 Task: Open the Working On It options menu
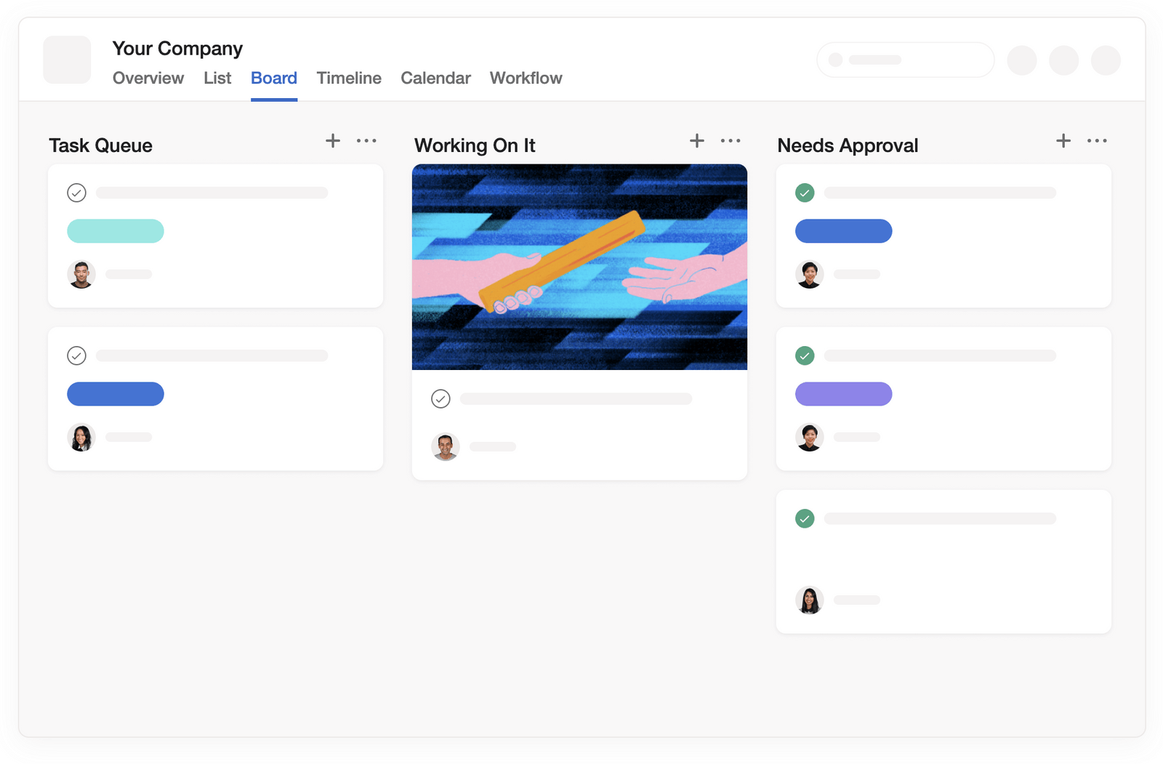click(x=730, y=140)
